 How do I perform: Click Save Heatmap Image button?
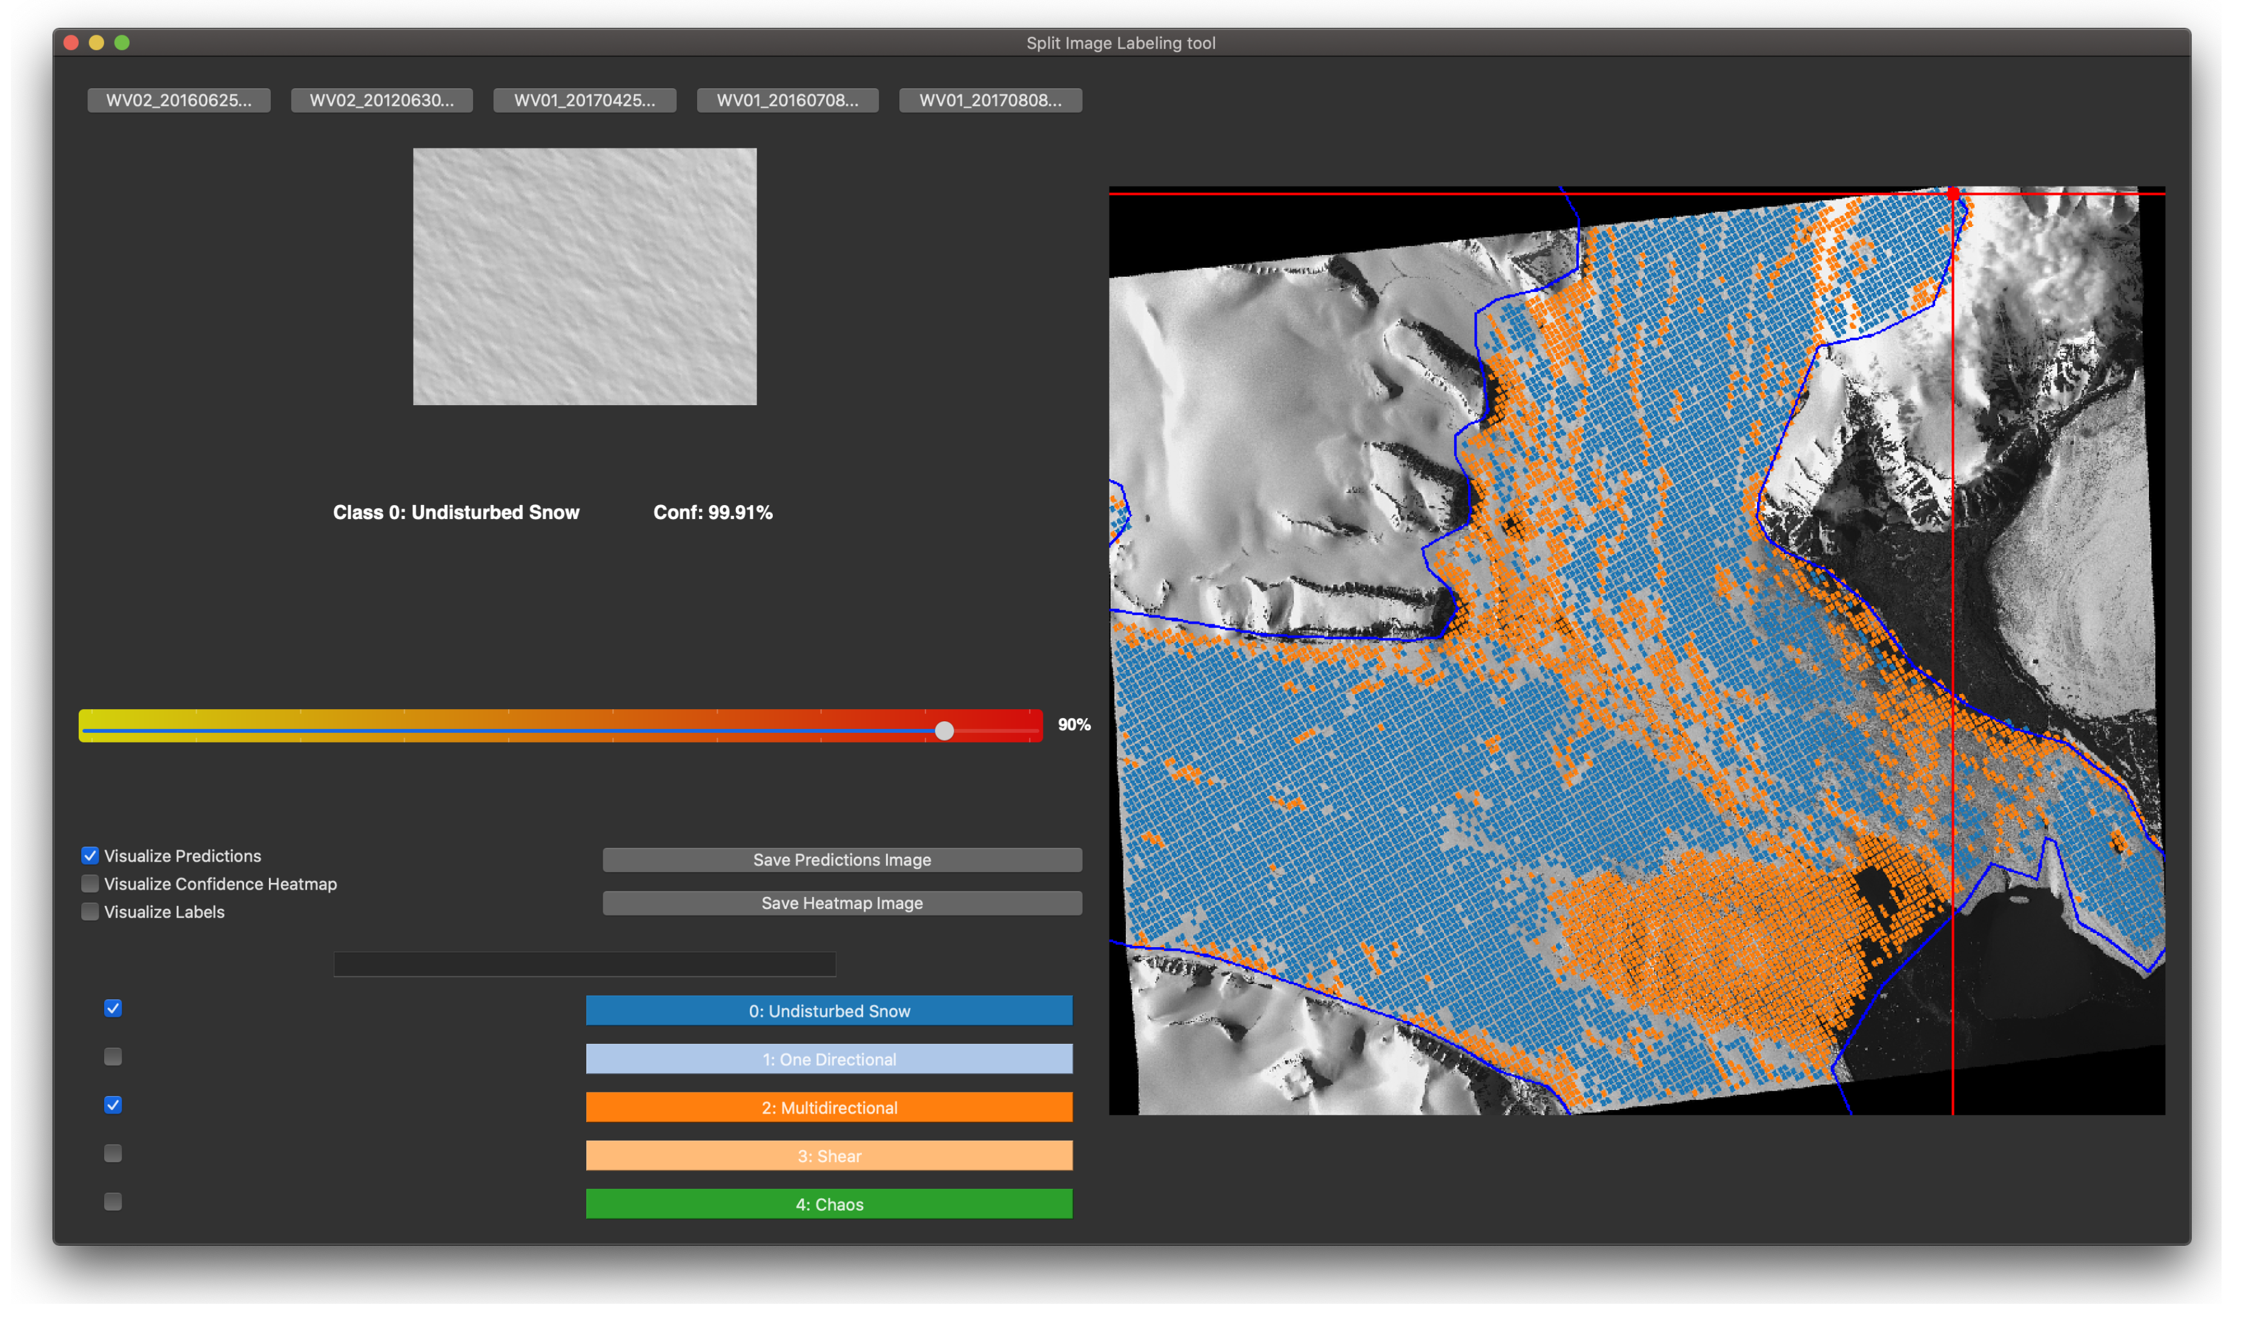click(x=841, y=903)
